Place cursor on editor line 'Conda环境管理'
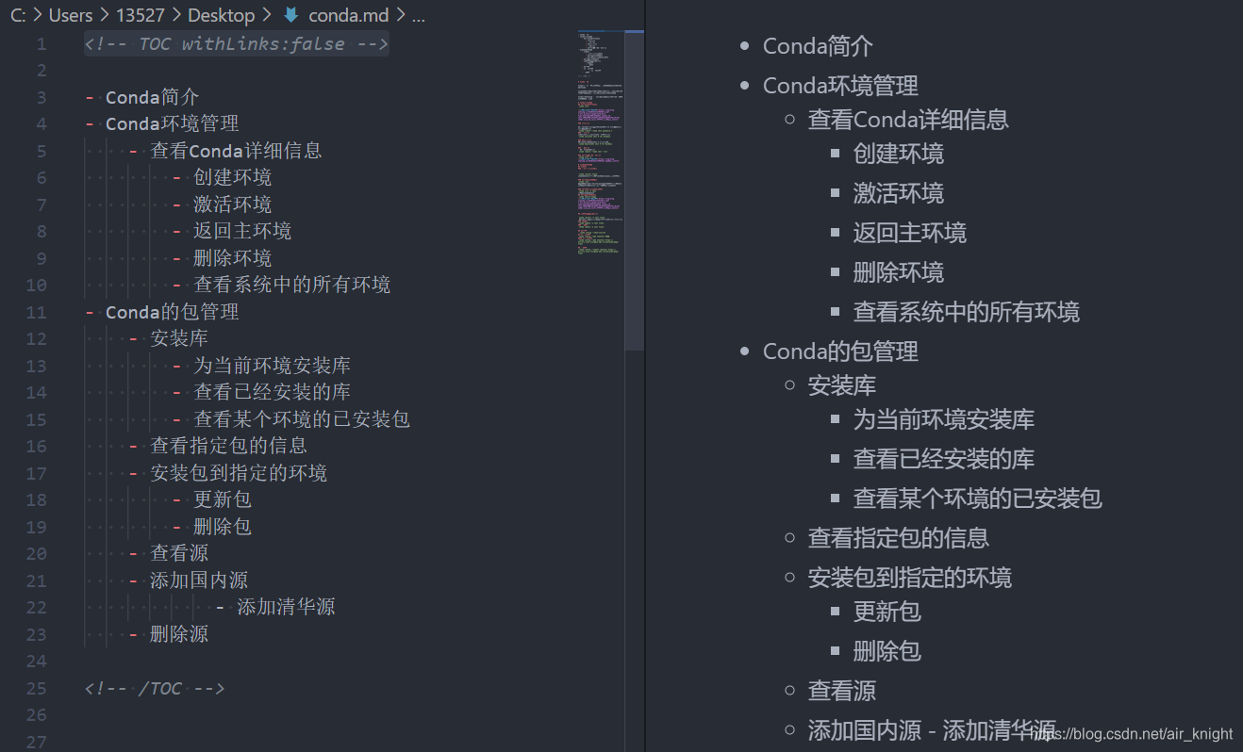1243x752 pixels. coord(172,123)
